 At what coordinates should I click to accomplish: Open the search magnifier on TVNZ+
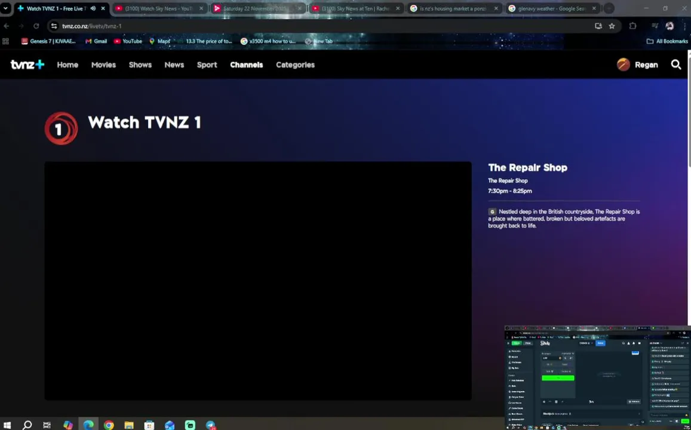(676, 64)
